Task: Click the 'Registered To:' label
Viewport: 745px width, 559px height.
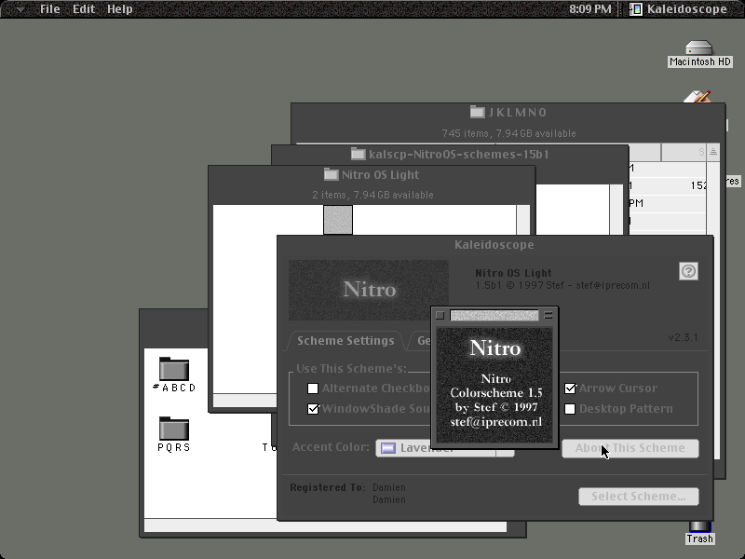Action: [x=328, y=487]
